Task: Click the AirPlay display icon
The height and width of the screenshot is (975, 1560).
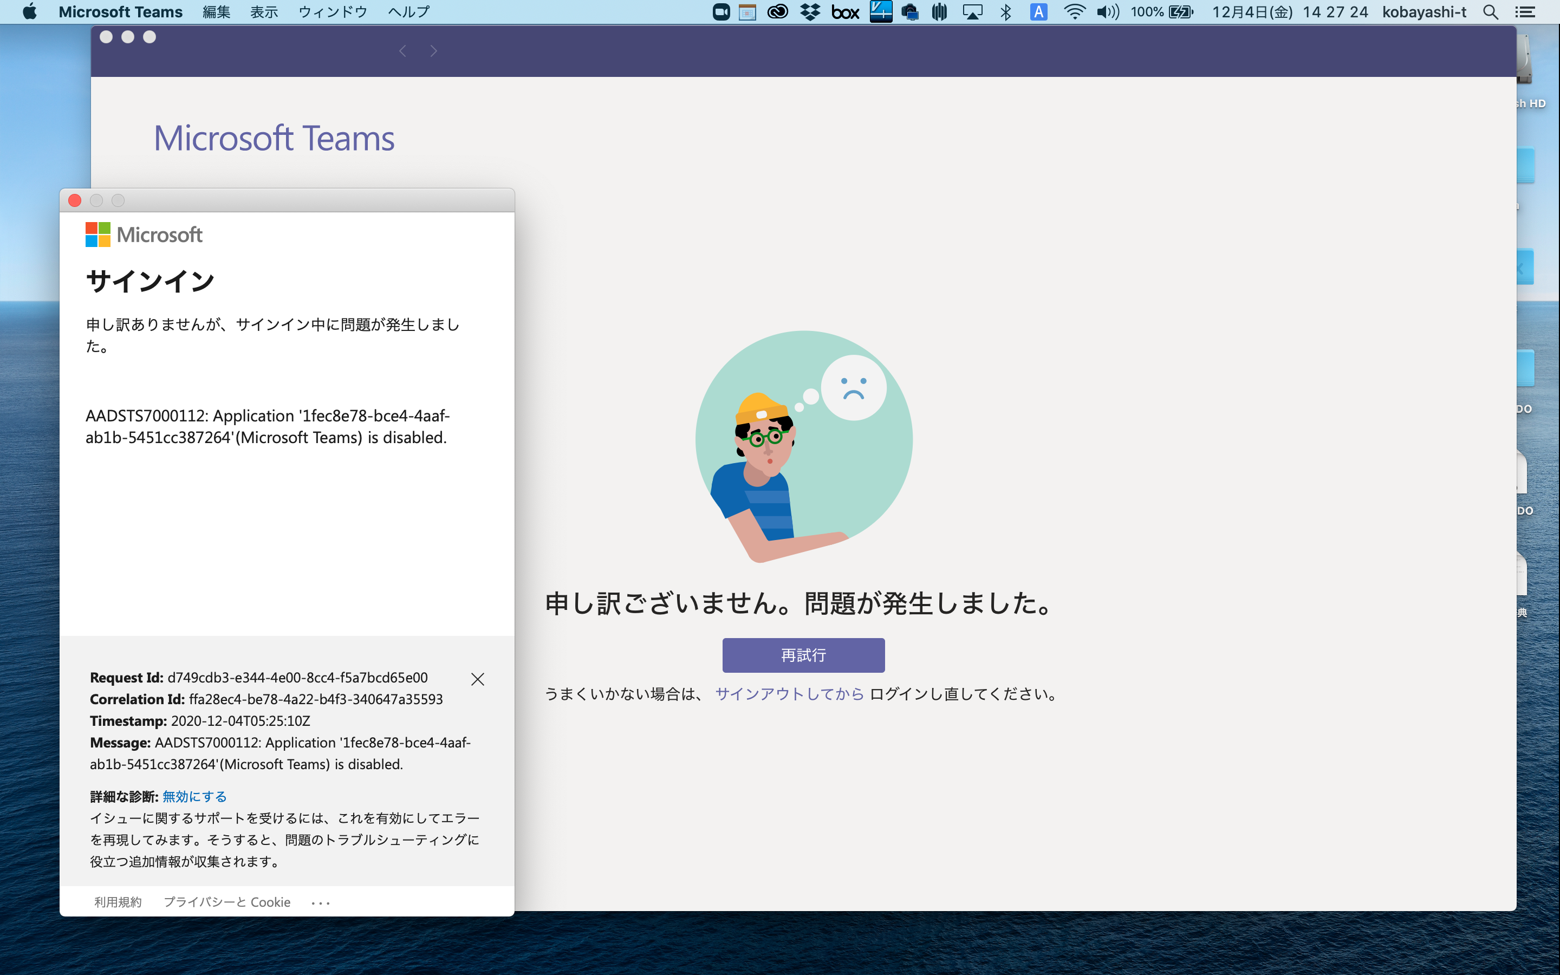Action: [x=972, y=11]
